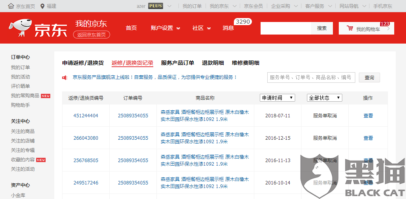Open the 退款明细 tab

[x=213, y=63]
